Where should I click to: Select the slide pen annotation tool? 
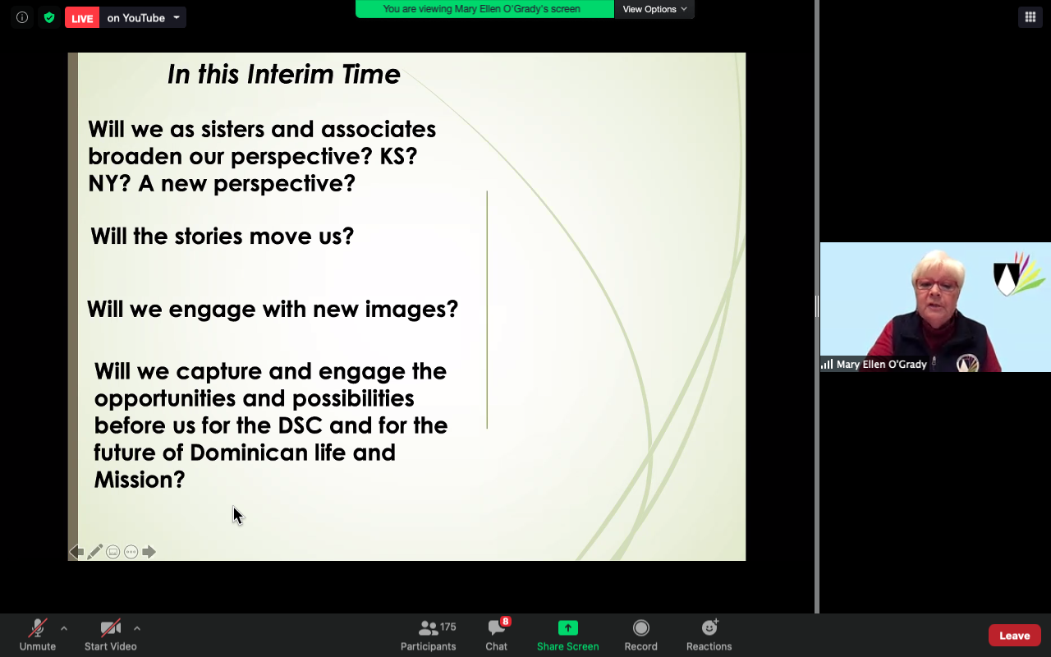pos(95,552)
